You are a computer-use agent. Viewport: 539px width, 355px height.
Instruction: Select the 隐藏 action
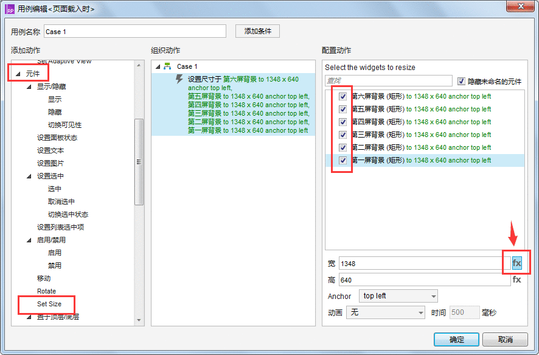tap(55, 112)
